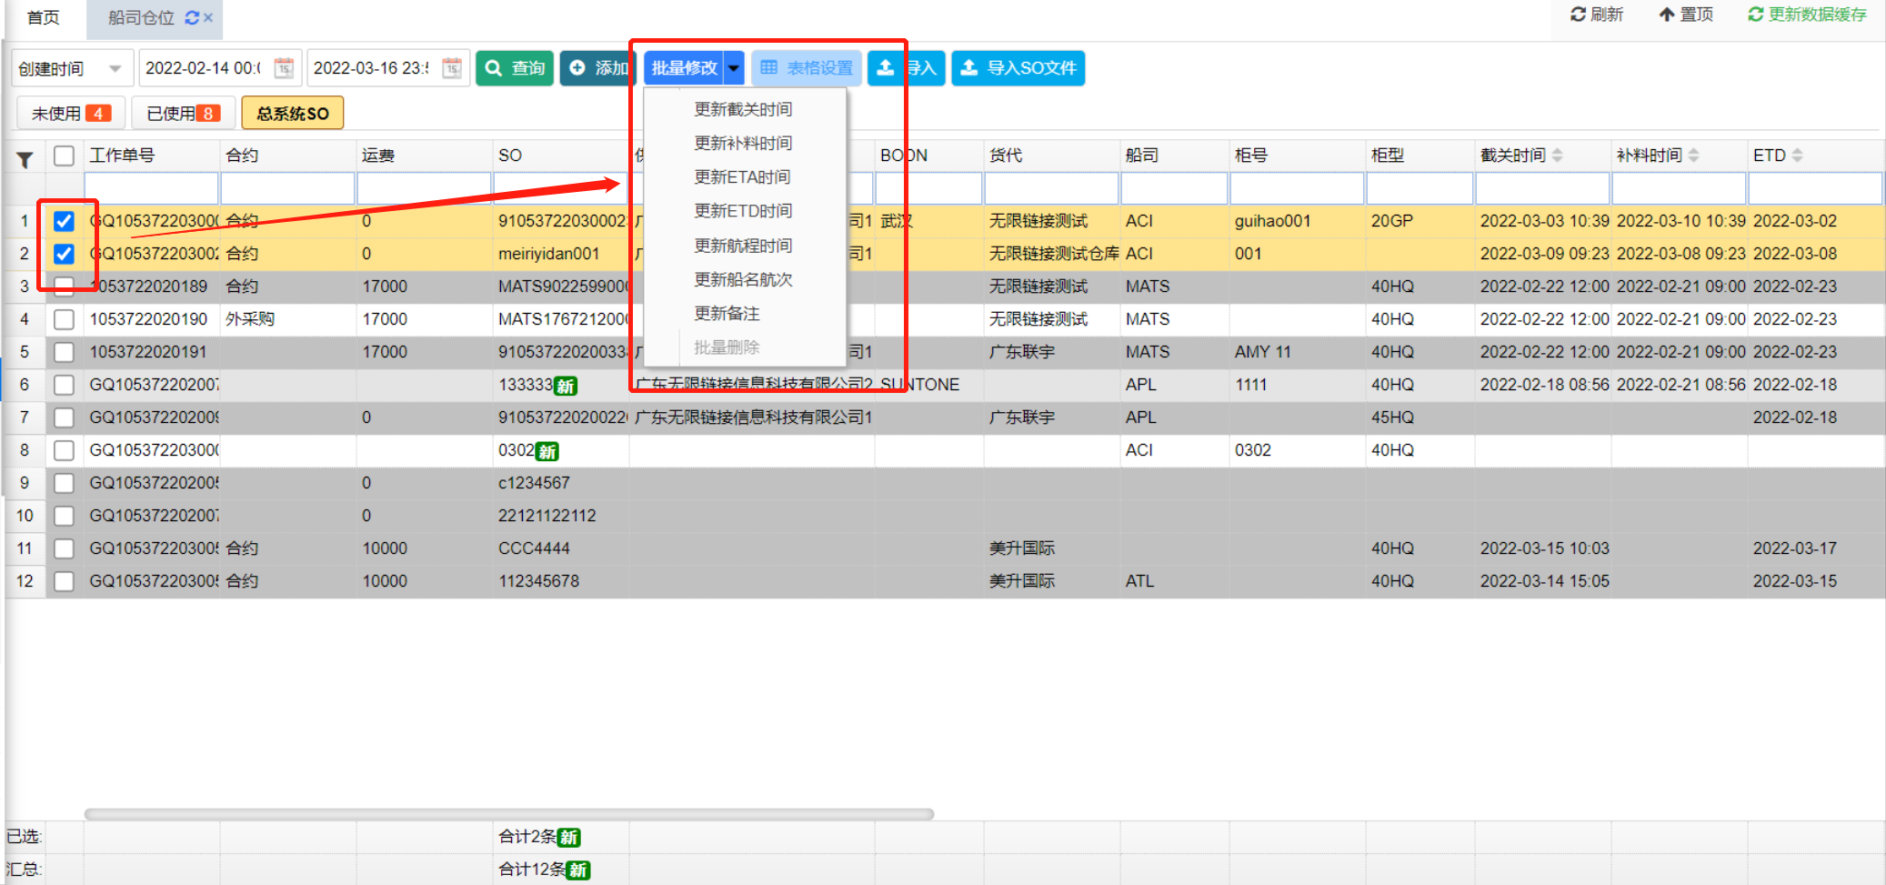The image size is (1886, 885).
Task: Check row 12 checkbox for 112345678
Action: 64,581
